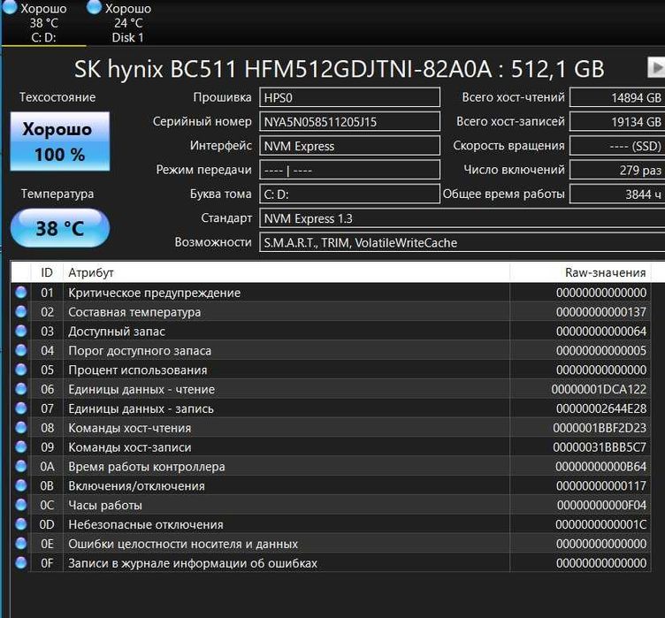Select the Единицы данных - запись attribute

click(x=141, y=408)
